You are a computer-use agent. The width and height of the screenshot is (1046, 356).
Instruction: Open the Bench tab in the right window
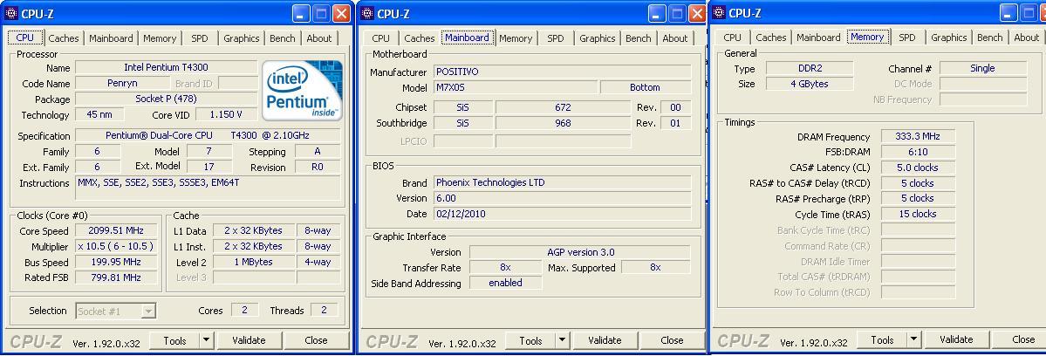tap(990, 38)
